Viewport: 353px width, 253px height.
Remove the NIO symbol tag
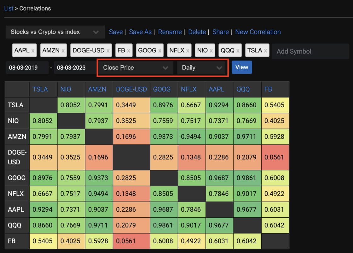pyautogui.click(x=211, y=51)
